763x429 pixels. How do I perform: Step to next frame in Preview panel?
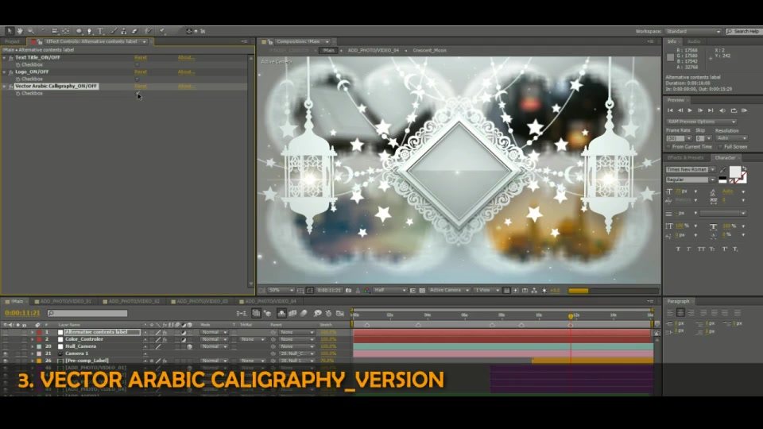pyautogui.click(x=700, y=111)
